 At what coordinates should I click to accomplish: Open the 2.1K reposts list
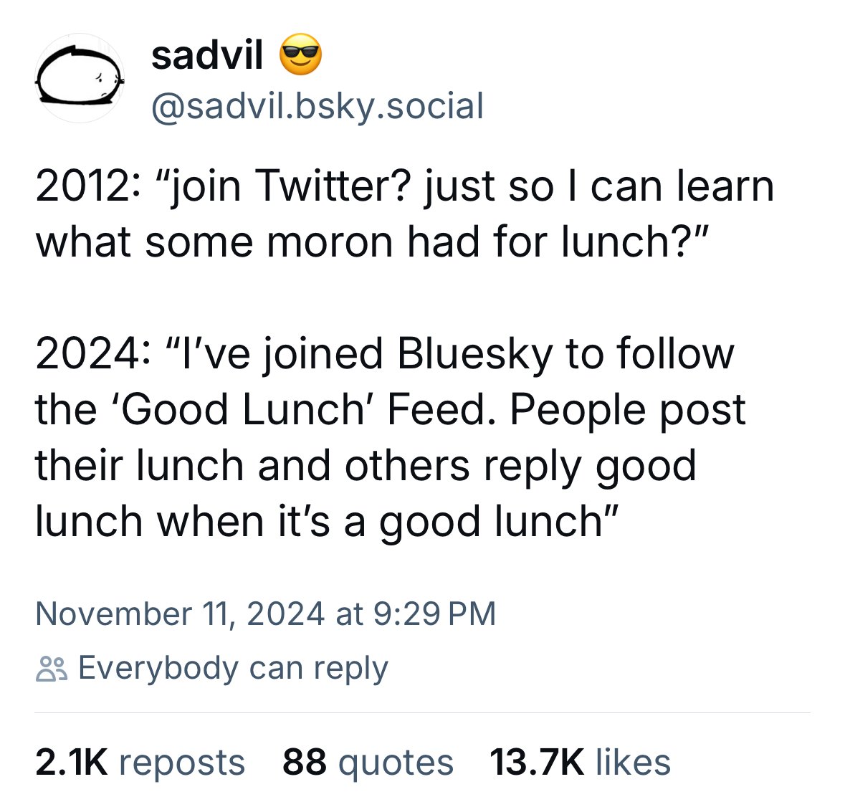(x=140, y=762)
